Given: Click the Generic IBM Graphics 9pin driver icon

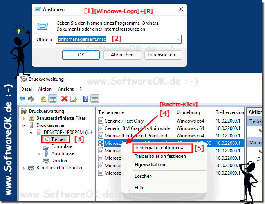Looking at the screenshot, I should (101, 128).
